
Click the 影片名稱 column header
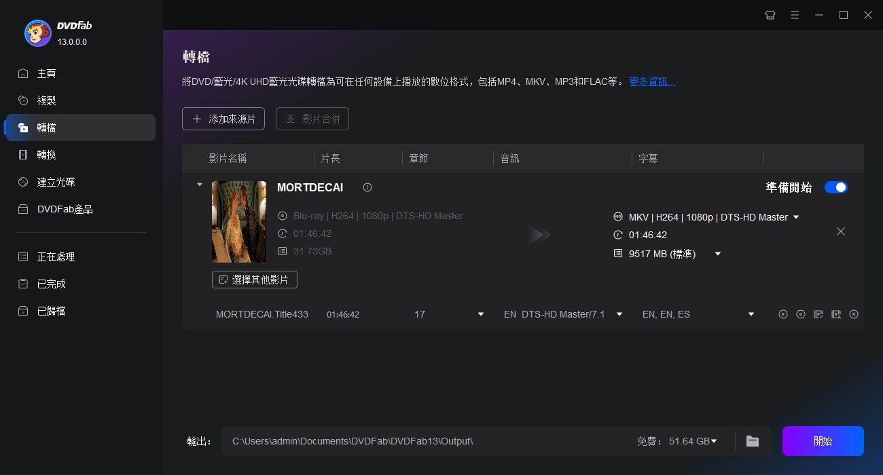pyautogui.click(x=228, y=158)
